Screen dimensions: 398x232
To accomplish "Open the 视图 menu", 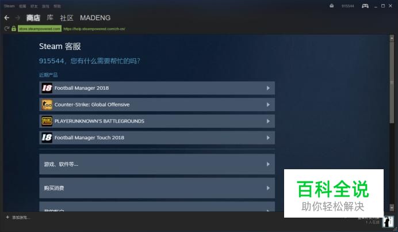I will (22, 6).
